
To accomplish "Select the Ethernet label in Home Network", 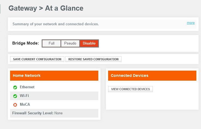I will click(27, 87).
